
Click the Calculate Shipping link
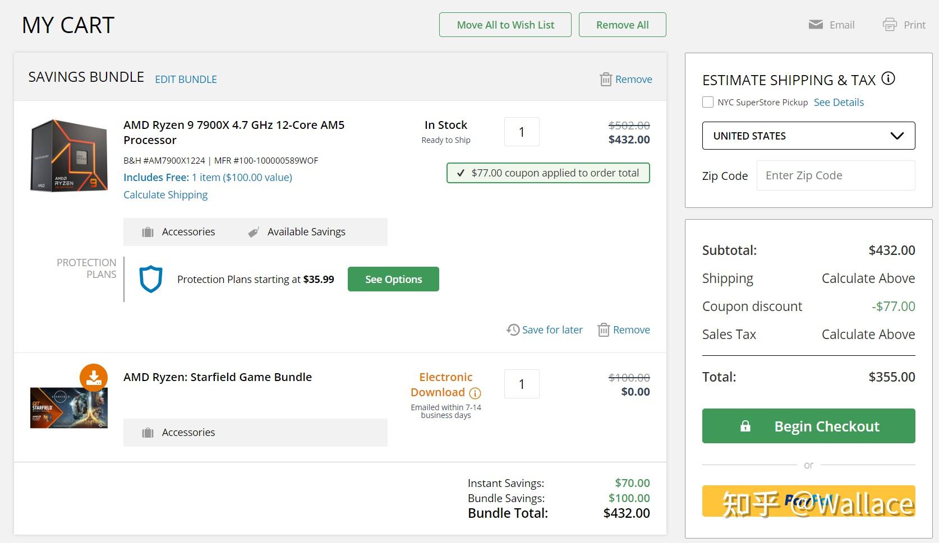pyautogui.click(x=165, y=194)
